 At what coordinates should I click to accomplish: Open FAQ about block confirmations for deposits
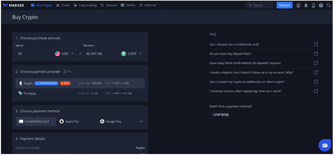(x=245, y=63)
